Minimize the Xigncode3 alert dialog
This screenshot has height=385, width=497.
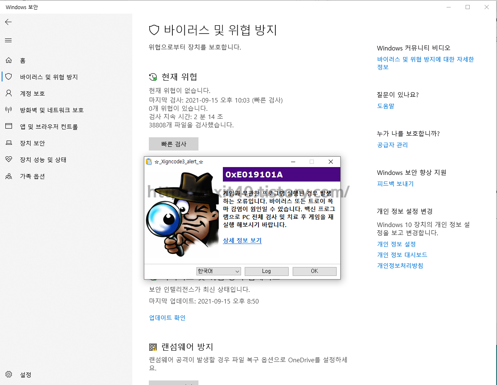click(x=293, y=162)
